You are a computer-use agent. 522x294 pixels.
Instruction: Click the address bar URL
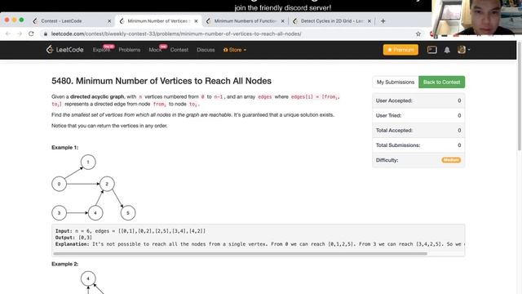coord(176,33)
